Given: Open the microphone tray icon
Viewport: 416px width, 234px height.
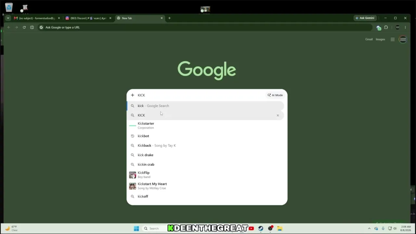Looking at the screenshot, I should click(383, 228).
